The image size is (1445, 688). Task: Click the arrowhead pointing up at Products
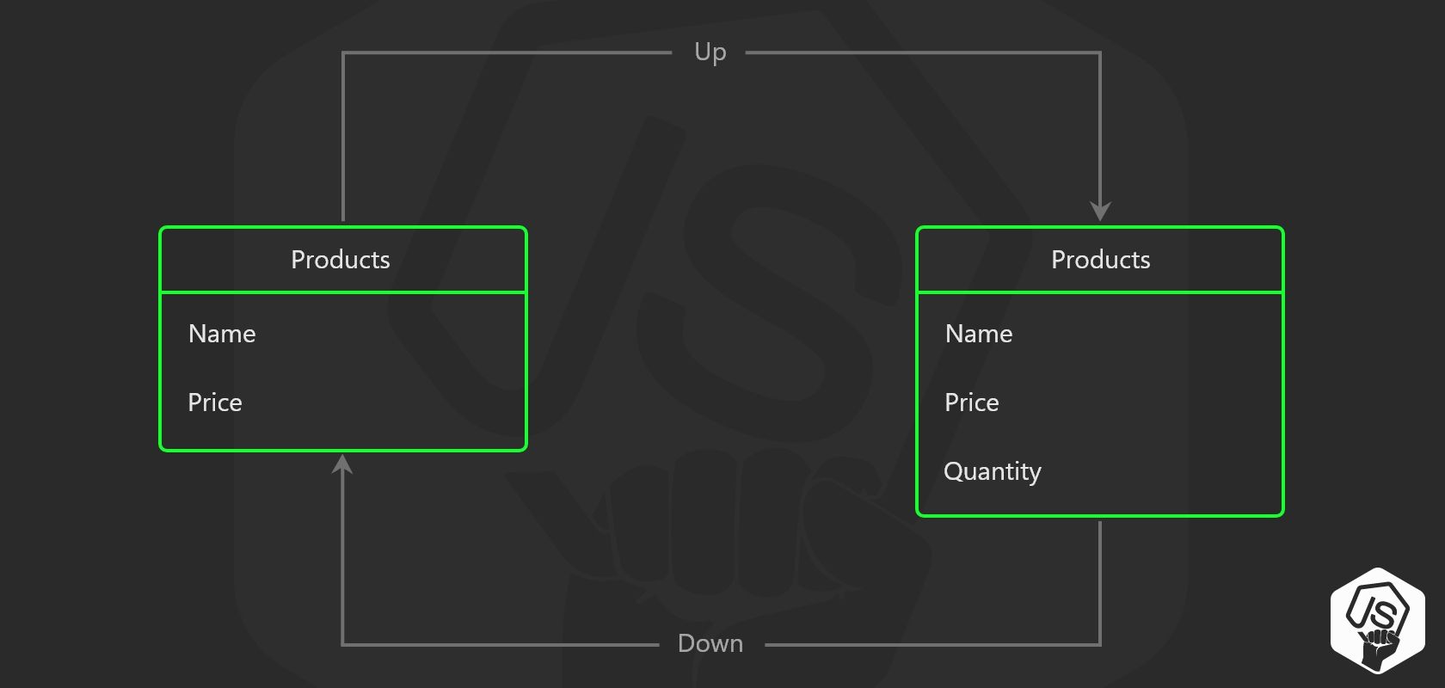pyautogui.click(x=342, y=465)
